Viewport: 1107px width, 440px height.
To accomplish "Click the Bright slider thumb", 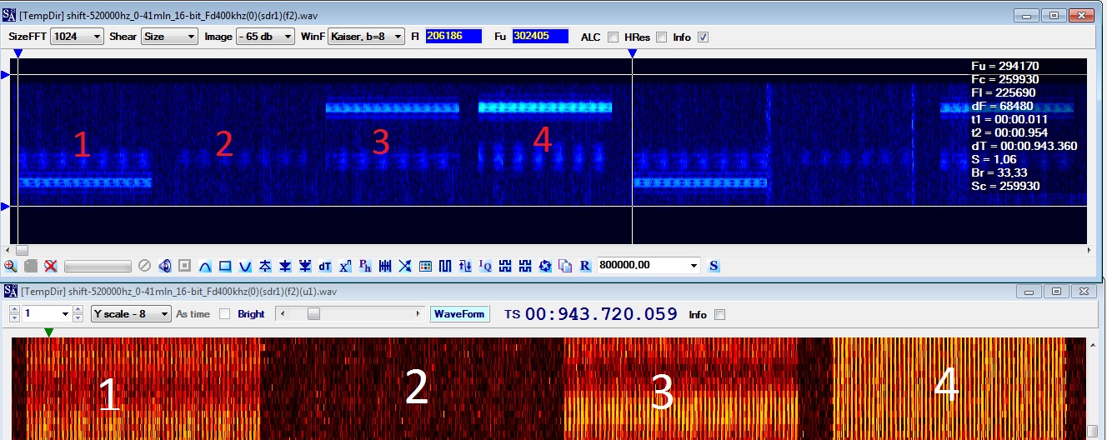I will [313, 314].
